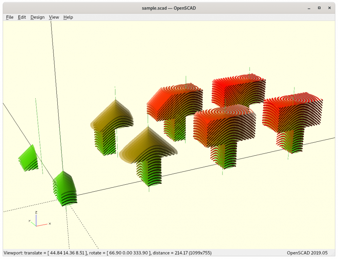This screenshot has height=259, width=338.
Task: Click the OpenSCAD 2019.05 version label
Action: pyautogui.click(x=307, y=253)
